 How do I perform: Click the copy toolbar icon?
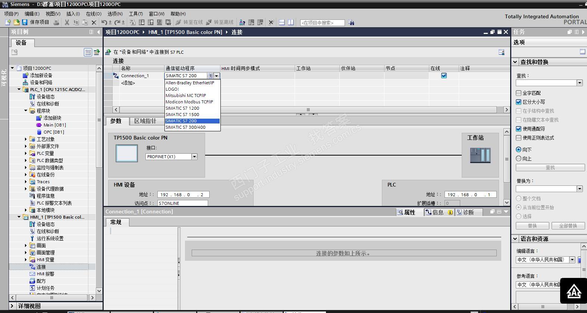[76, 22]
